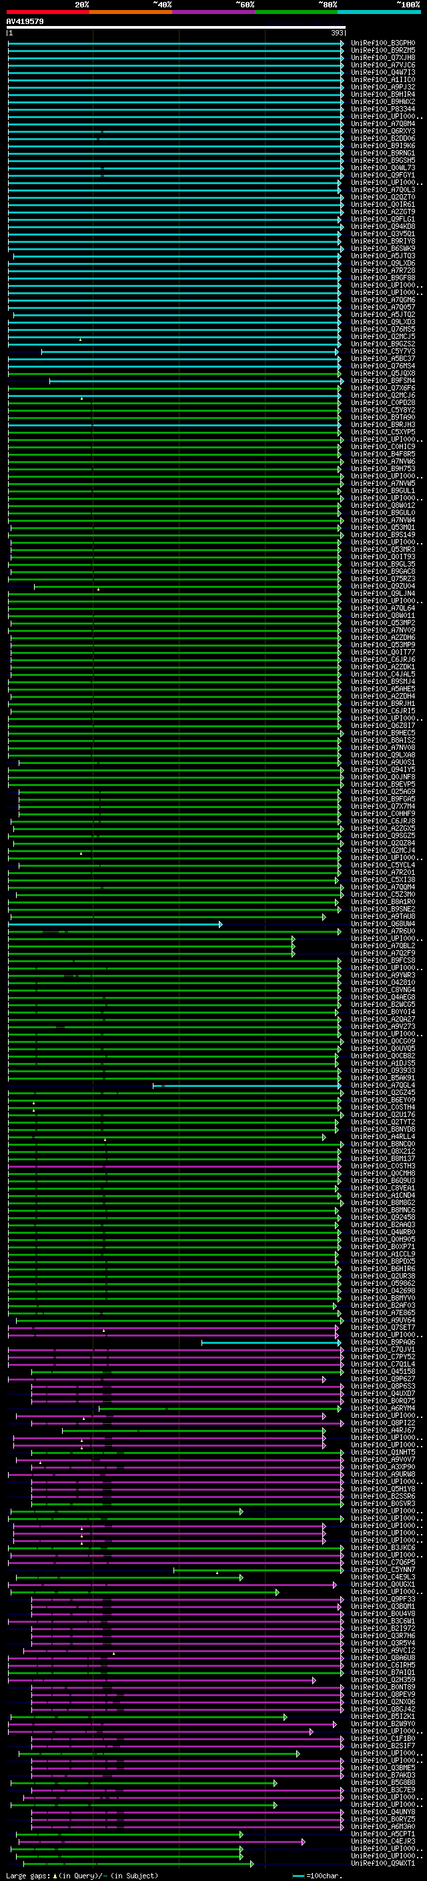Open hit UniRef100_P83344

pos(383,109)
